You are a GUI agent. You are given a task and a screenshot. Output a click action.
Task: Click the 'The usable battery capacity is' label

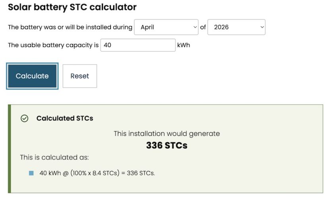pos(53,45)
